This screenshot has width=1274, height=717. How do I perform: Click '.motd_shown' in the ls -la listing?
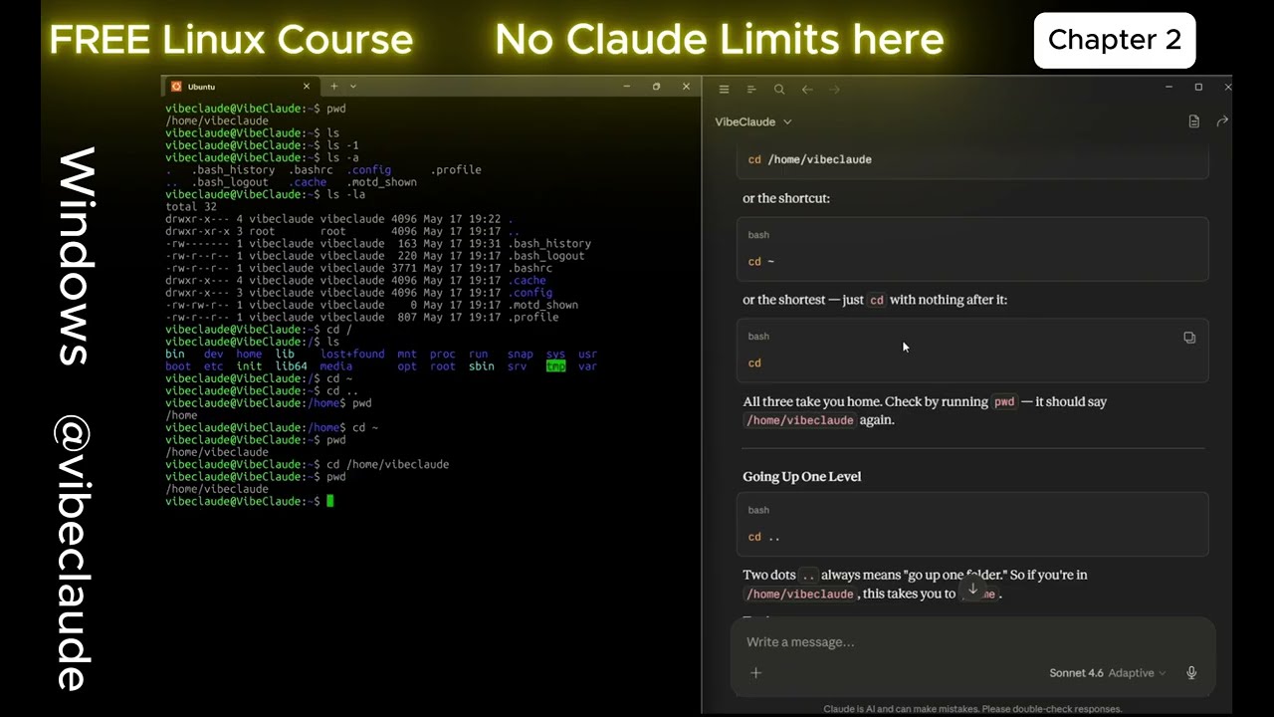pos(542,306)
